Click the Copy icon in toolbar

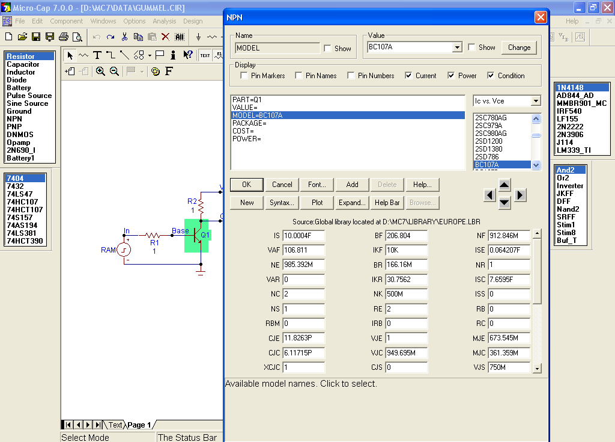138,37
